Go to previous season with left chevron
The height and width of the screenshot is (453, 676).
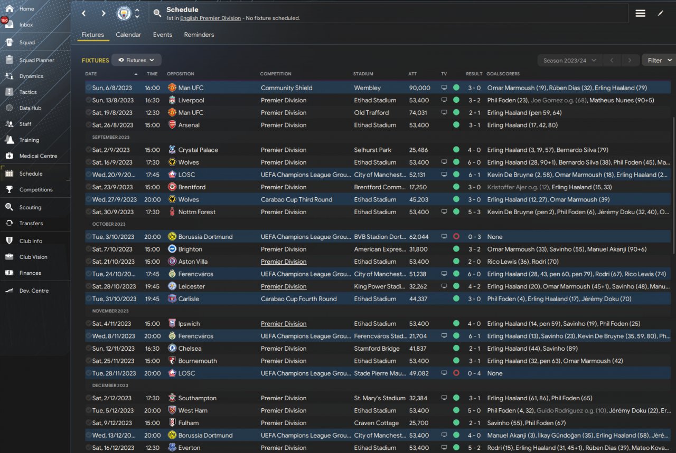(x=612, y=61)
